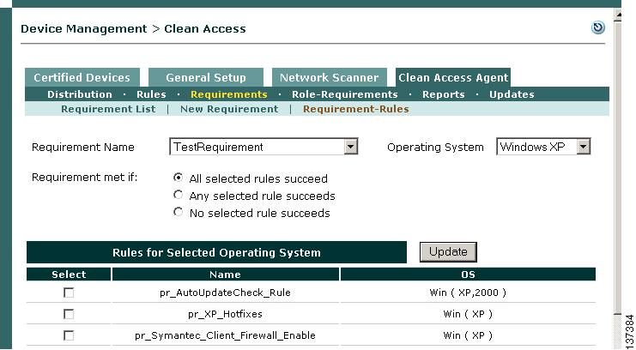Image resolution: width=636 pixels, height=350 pixels.
Task: Check the pr_XP_Hotfixes rule box
Action: (x=69, y=314)
